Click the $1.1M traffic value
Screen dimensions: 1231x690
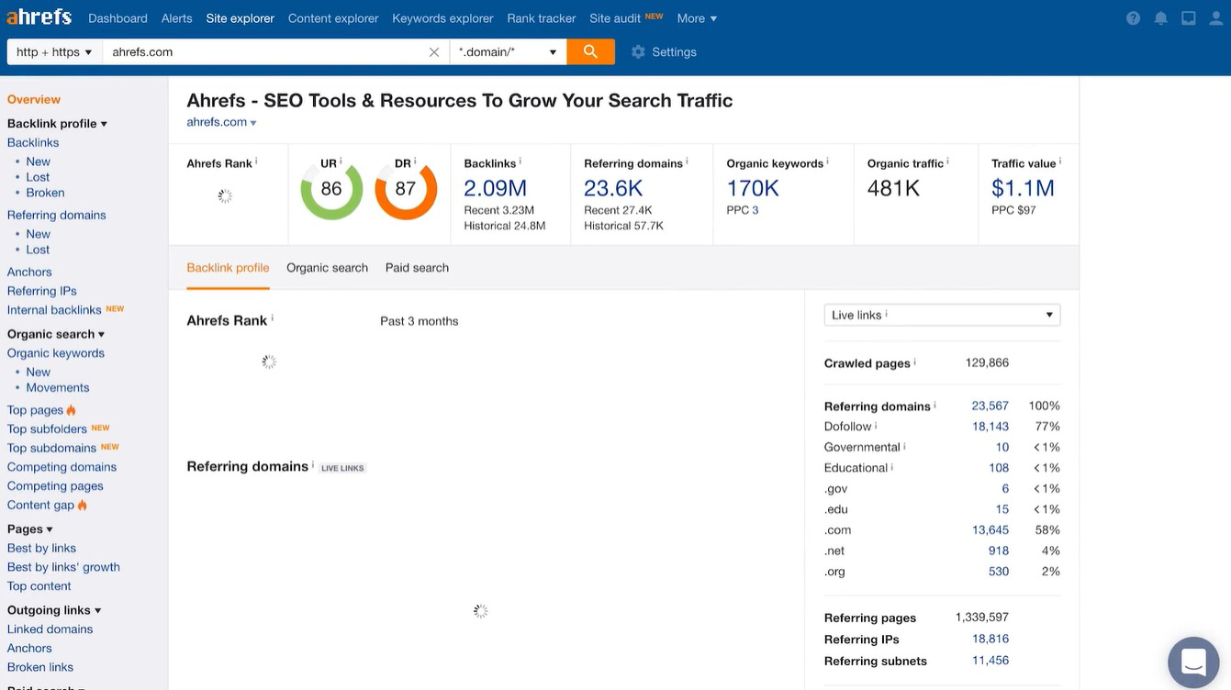[1023, 188]
